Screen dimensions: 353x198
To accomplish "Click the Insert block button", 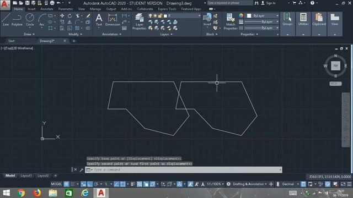I will tap(207, 20).
